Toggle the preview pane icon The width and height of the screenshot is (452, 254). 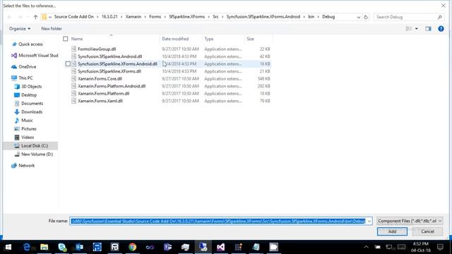[x=428, y=28]
